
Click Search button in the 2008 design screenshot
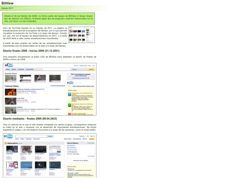pos(74,69)
